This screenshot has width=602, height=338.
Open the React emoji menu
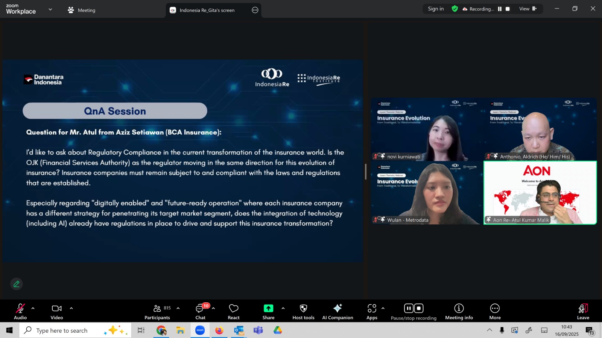[x=234, y=311]
